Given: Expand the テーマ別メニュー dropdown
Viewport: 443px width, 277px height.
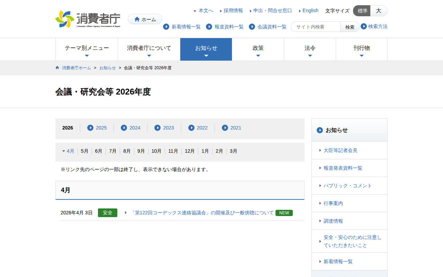Looking at the screenshot, I should (87, 49).
